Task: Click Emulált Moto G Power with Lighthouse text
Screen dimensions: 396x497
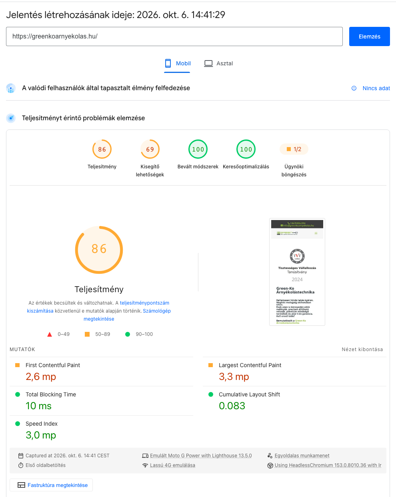Action: click(201, 456)
